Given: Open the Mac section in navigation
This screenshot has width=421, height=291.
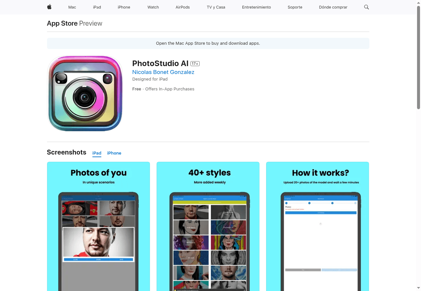Looking at the screenshot, I should tap(72, 7).
